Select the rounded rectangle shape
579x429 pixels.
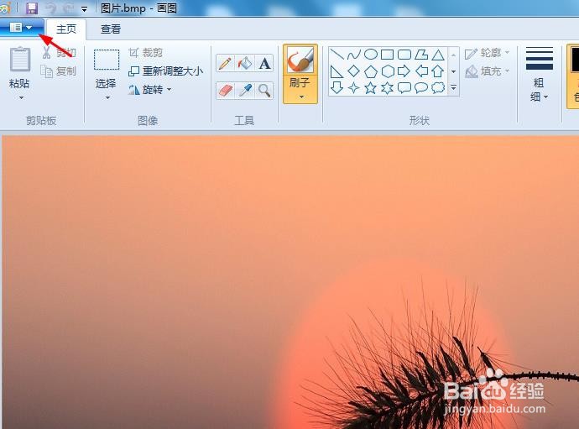(x=404, y=55)
